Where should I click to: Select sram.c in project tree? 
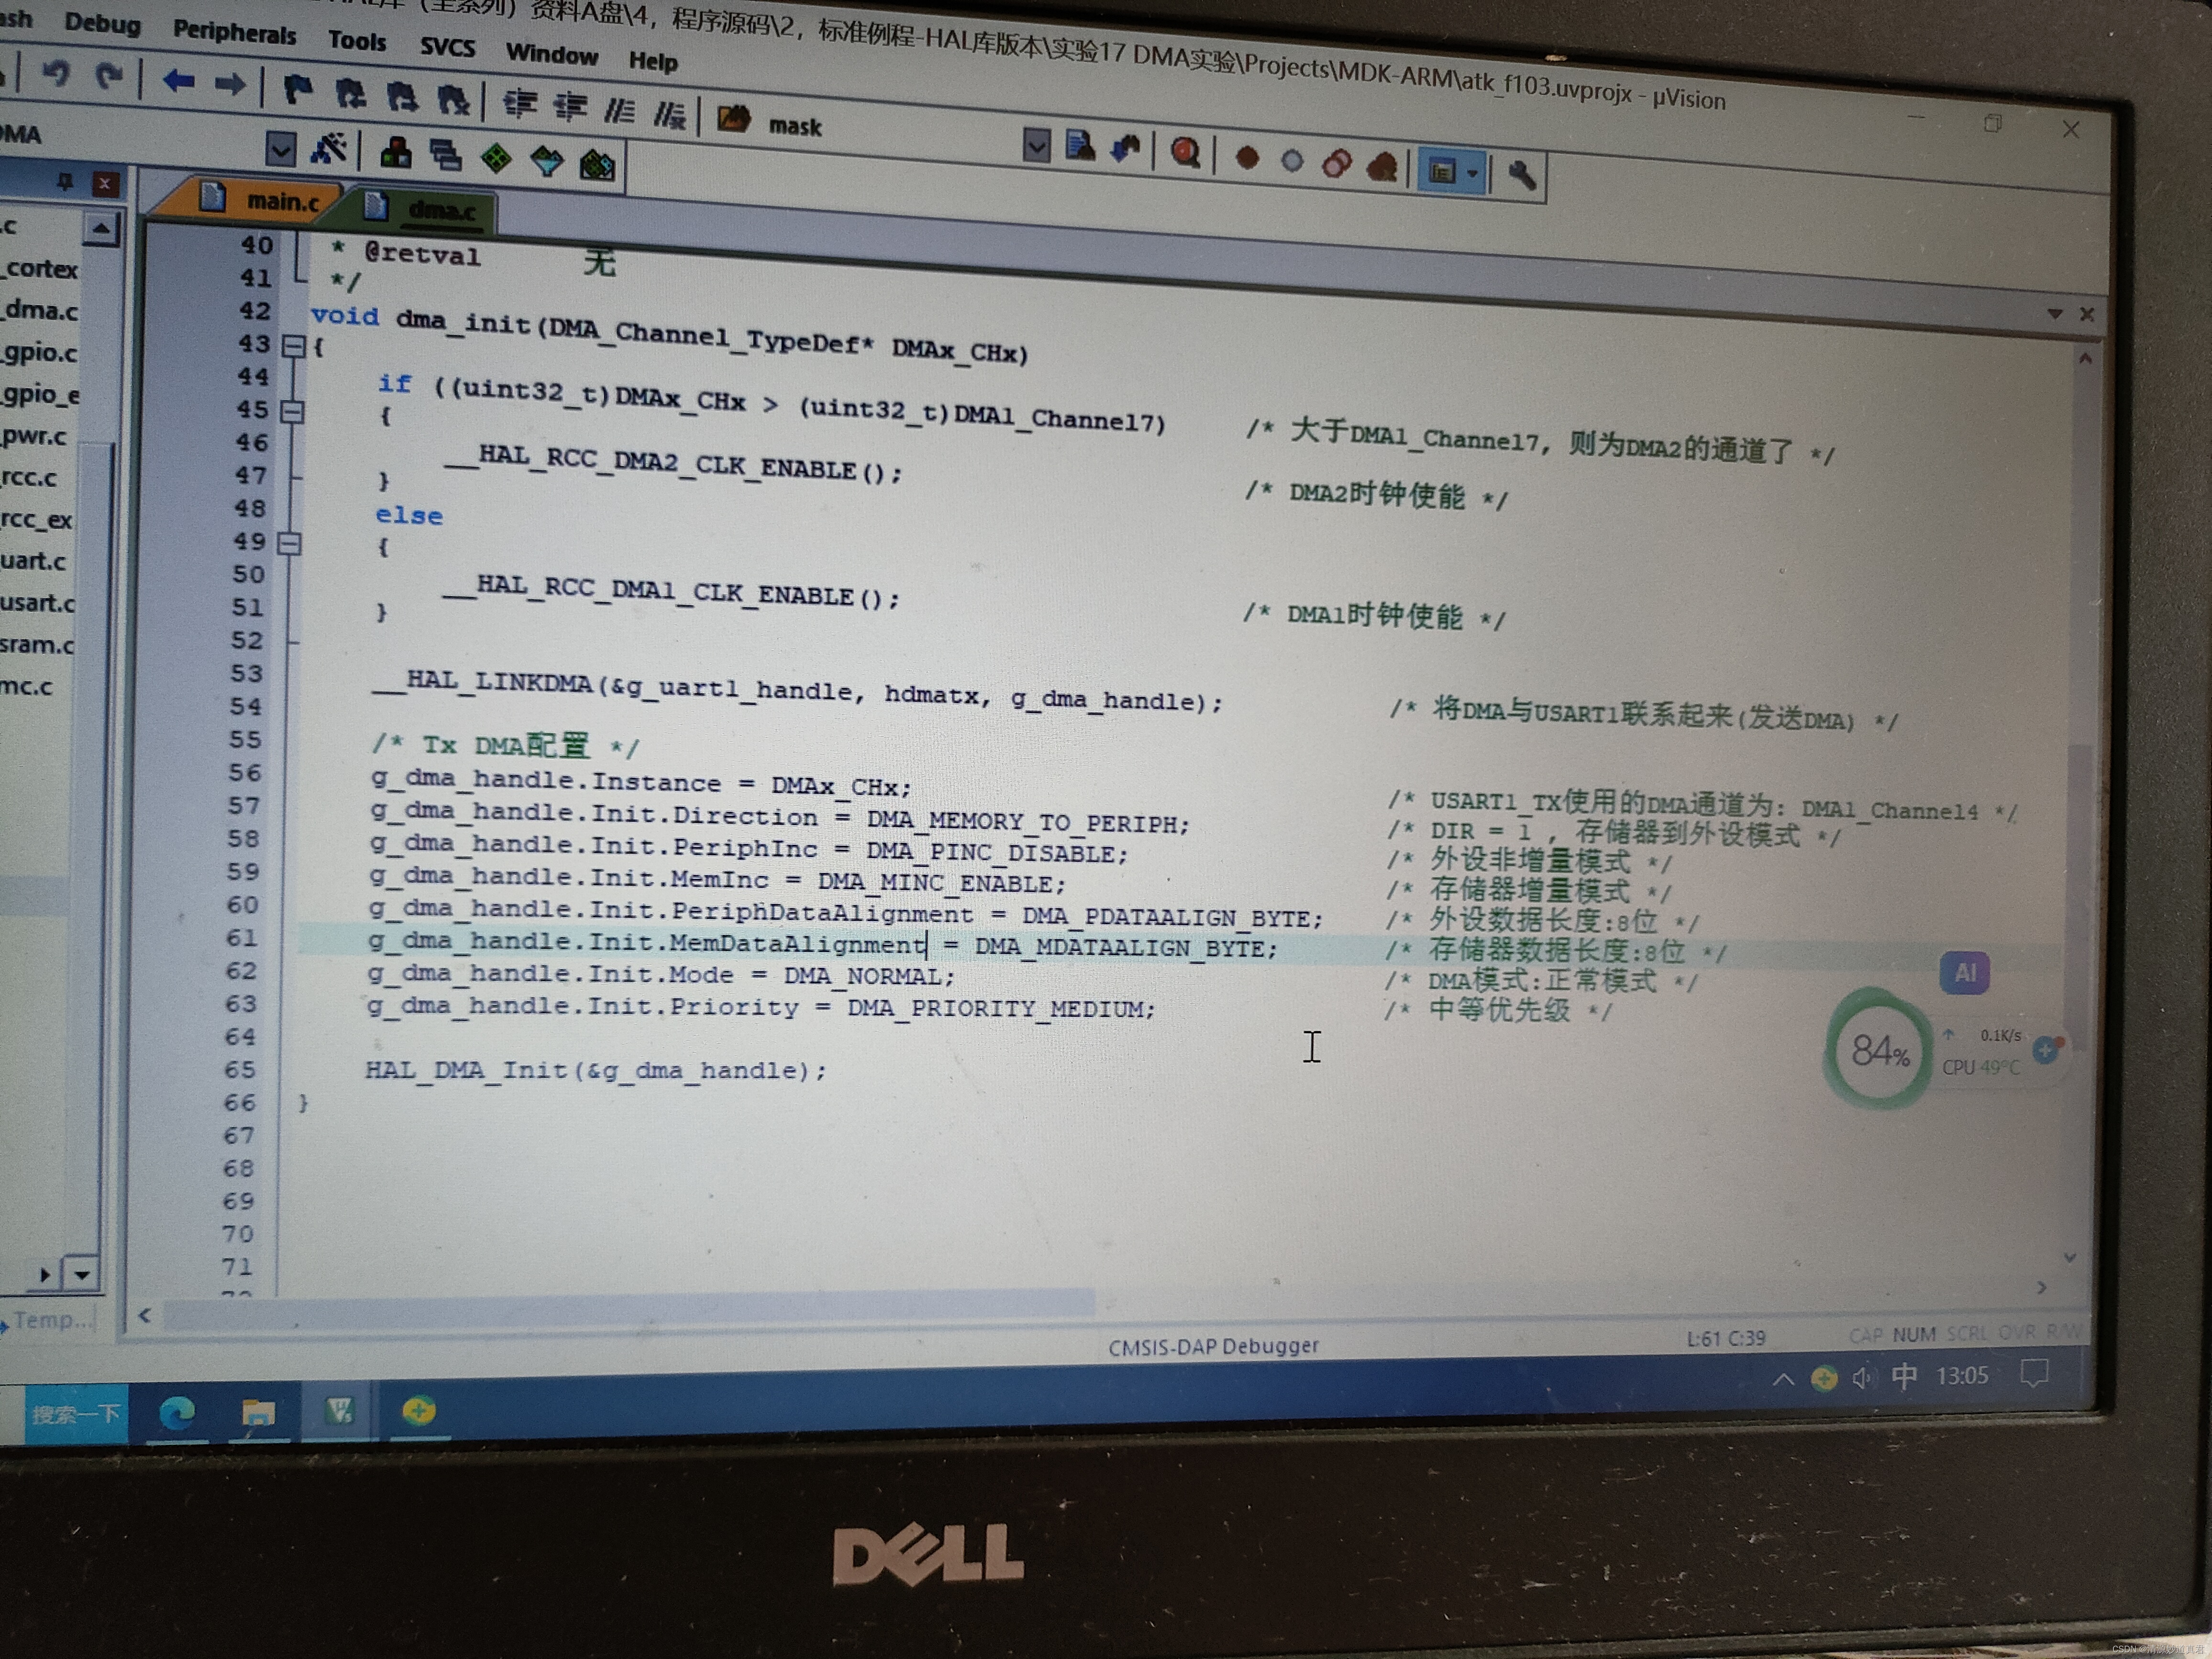coord(37,644)
